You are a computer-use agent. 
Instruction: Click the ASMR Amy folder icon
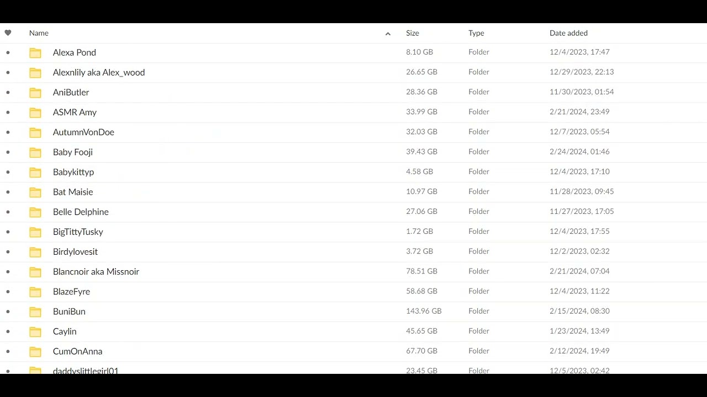[x=35, y=112]
